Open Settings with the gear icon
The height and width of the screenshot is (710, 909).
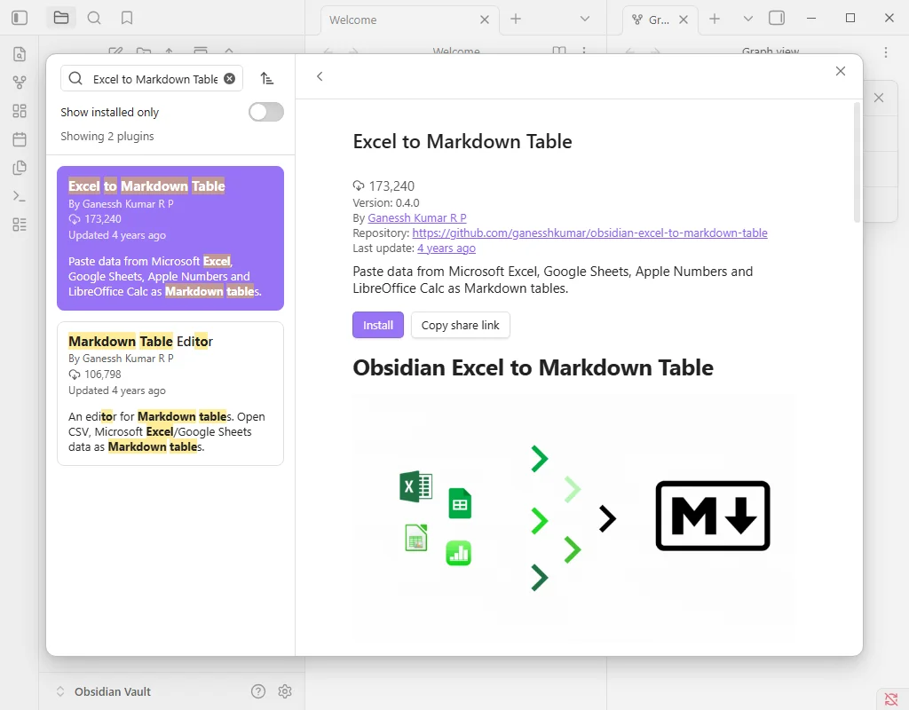tap(285, 690)
